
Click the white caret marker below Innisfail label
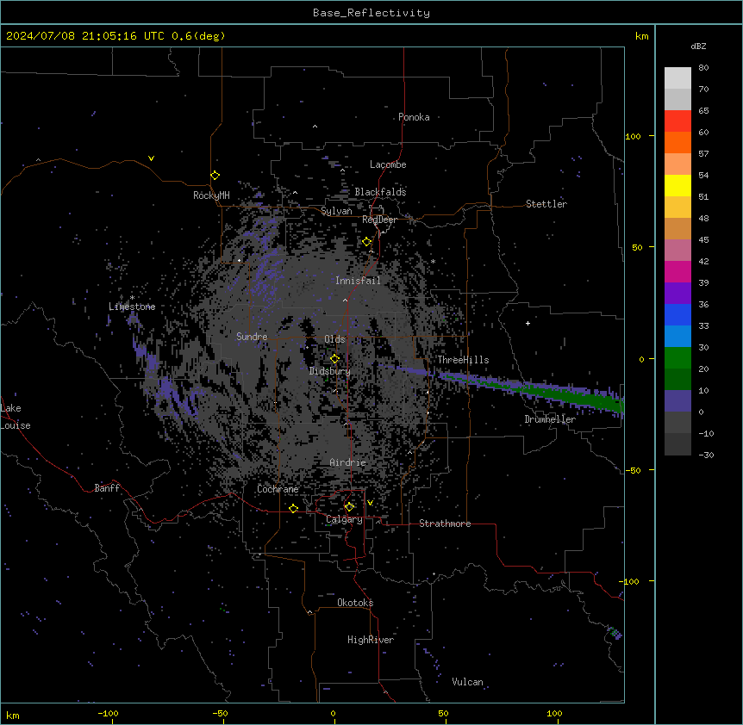tap(345, 300)
